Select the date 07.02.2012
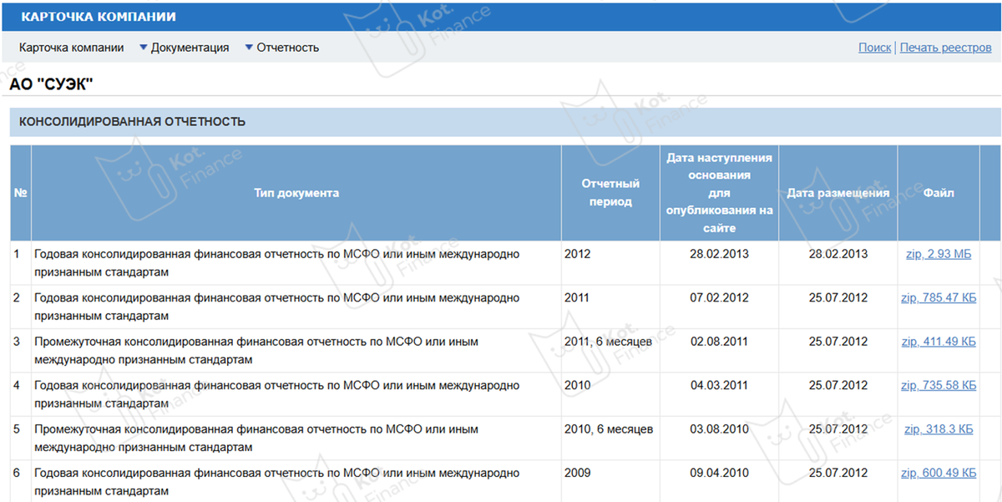Screen dimensions: 1002x502 [x=719, y=297]
